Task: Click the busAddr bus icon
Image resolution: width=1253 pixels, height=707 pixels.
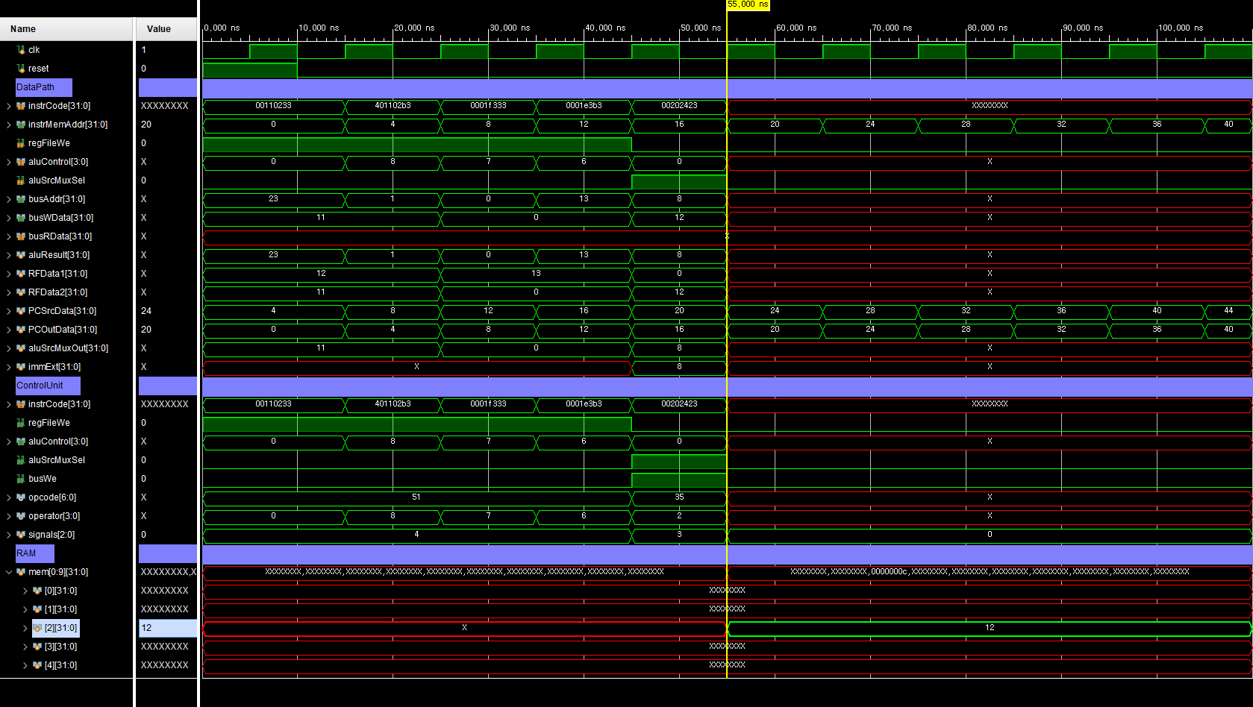Action: (21, 199)
